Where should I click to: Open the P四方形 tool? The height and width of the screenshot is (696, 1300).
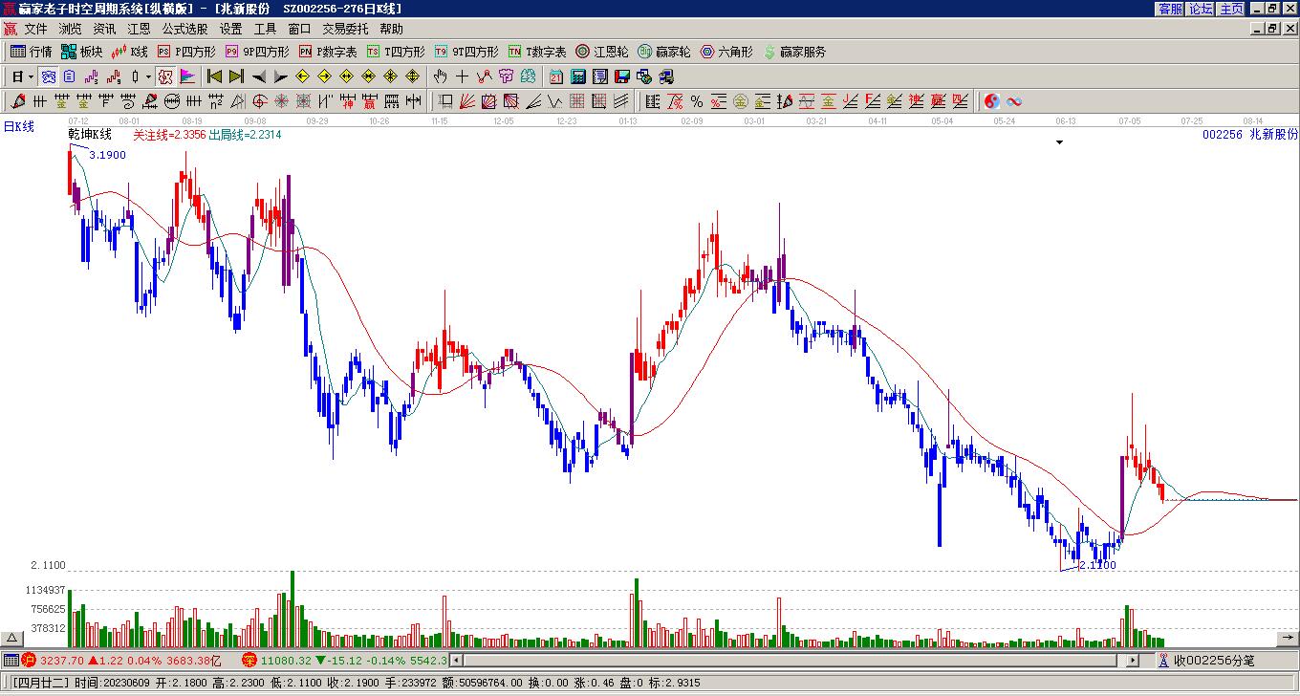(x=186, y=52)
